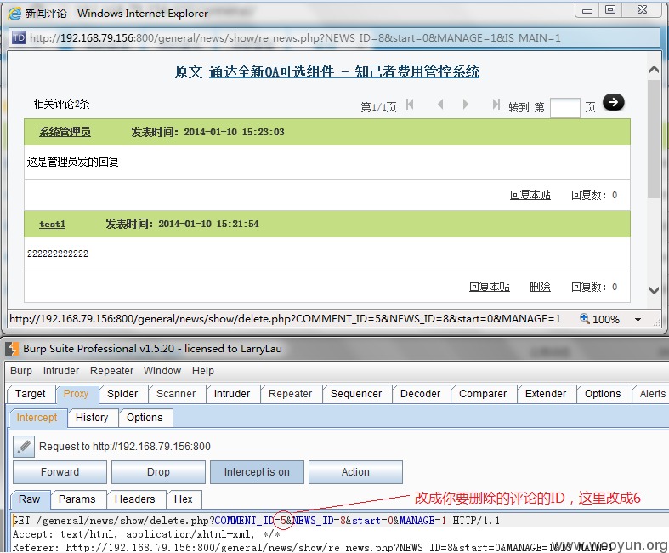The width and height of the screenshot is (669, 553).
Task: Switch to the Target tab
Action: (x=31, y=394)
